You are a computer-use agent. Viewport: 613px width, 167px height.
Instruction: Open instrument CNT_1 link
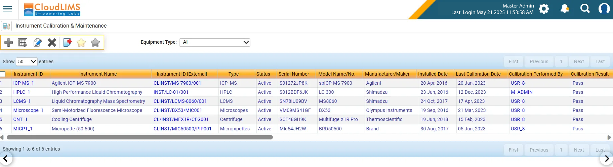pyautogui.click(x=20, y=119)
